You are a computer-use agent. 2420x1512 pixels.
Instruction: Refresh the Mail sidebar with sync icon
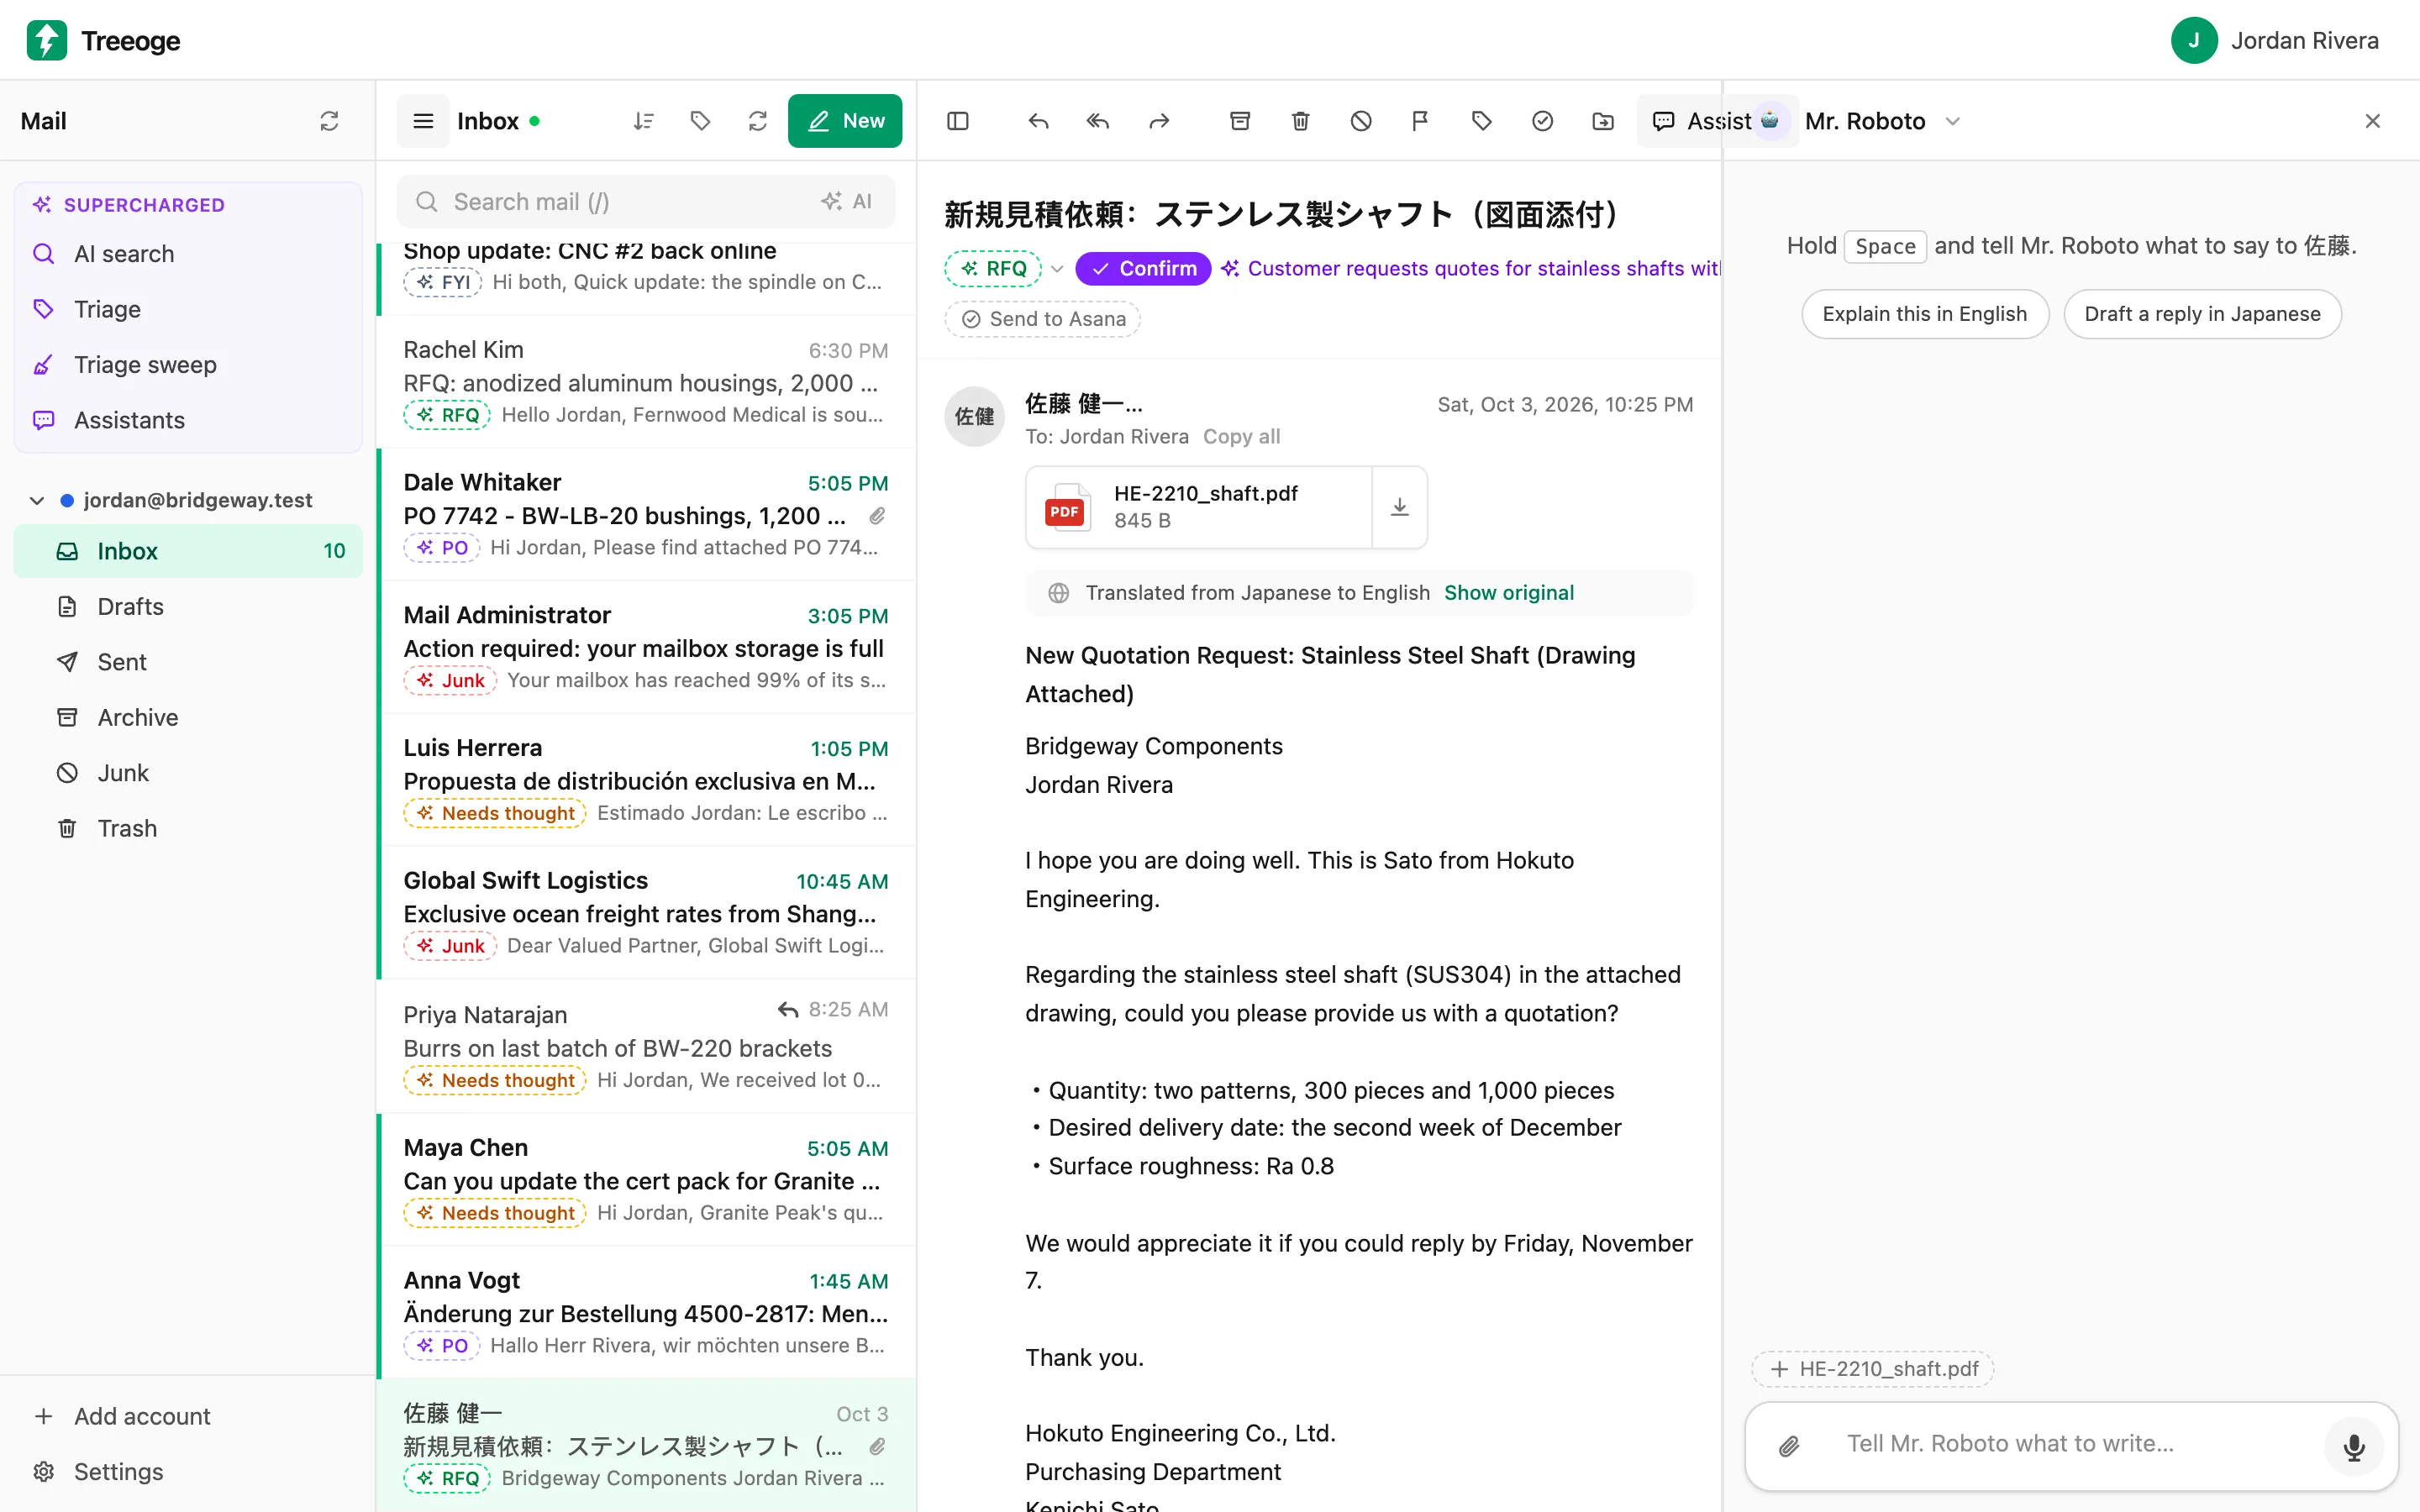(x=329, y=121)
